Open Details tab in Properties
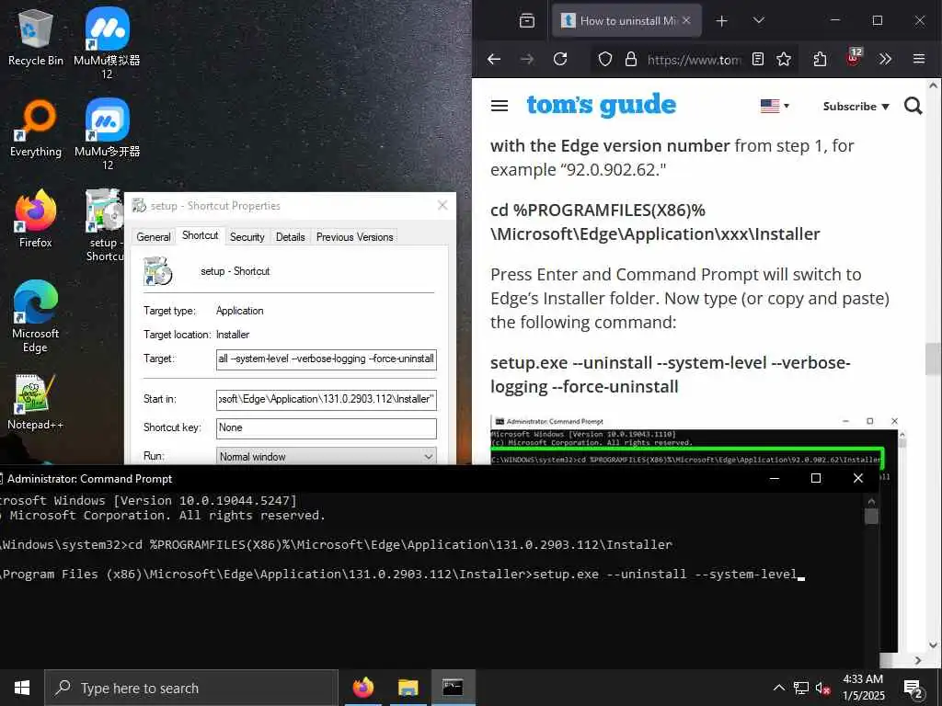942x706 pixels. pos(290,237)
